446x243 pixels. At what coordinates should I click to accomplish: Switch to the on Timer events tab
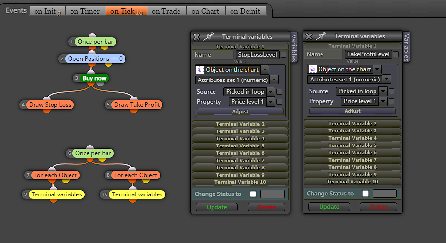click(x=85, y=11)
